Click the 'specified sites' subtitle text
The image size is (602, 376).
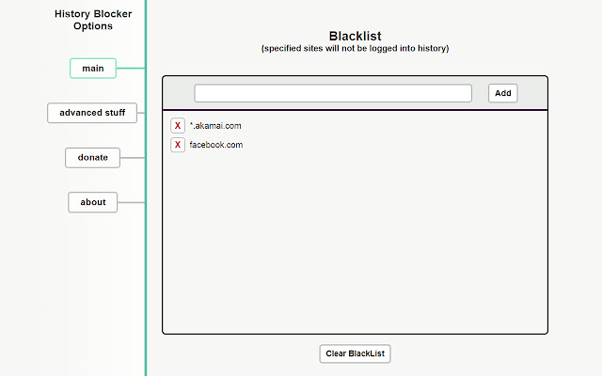click(x=355, y=48)
